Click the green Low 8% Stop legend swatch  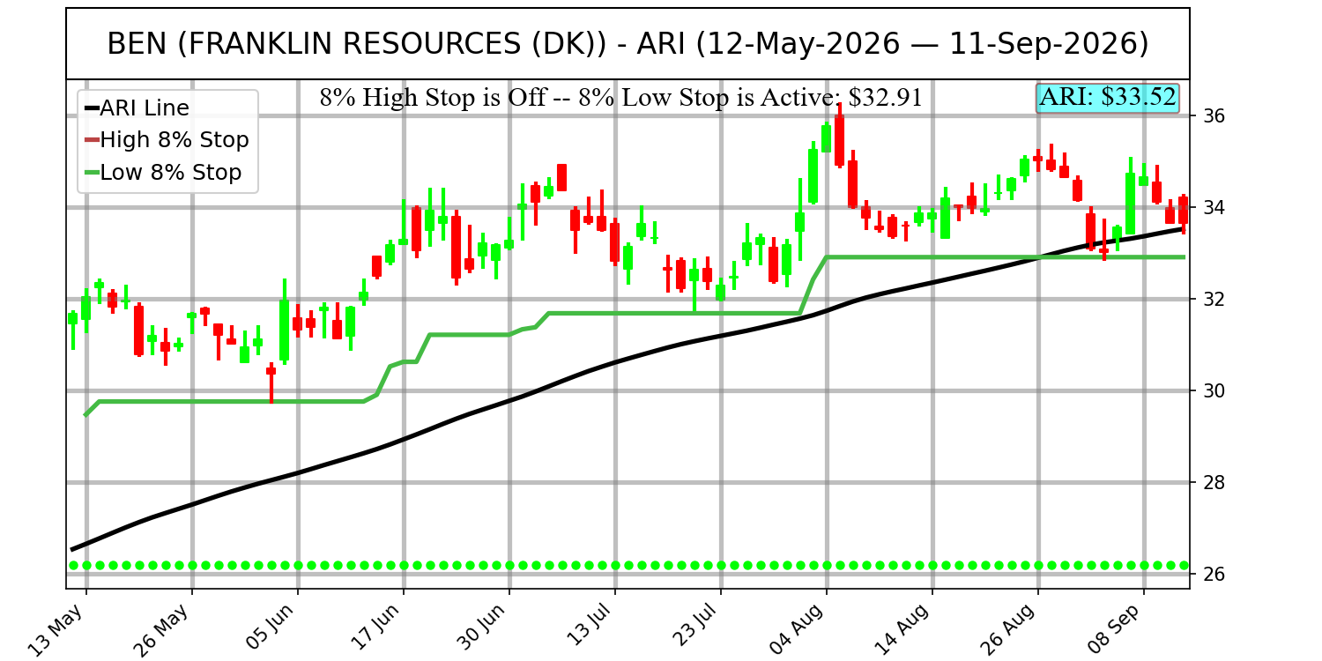pos(92,173)
